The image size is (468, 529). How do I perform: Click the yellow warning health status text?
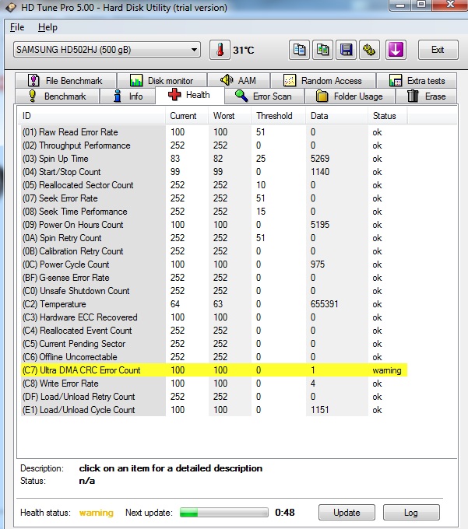(97, 513)
